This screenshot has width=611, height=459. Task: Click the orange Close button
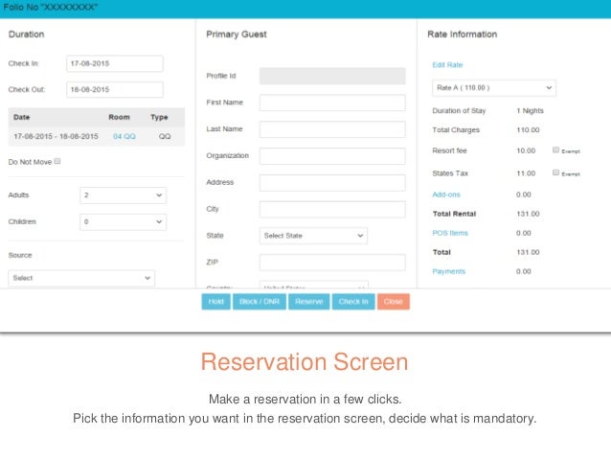(394, 302)
